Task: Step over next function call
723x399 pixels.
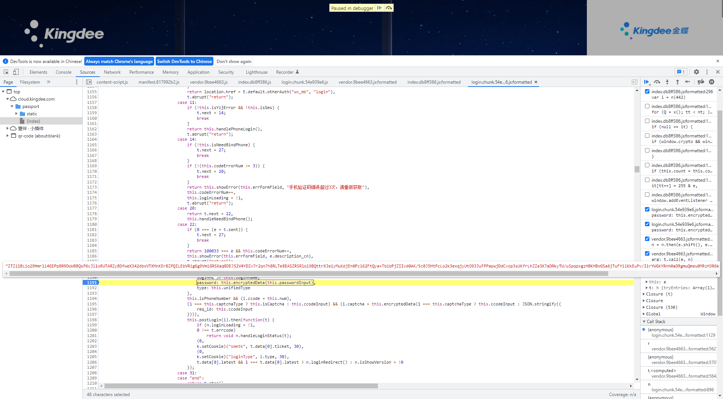Action: coord(657,82)
